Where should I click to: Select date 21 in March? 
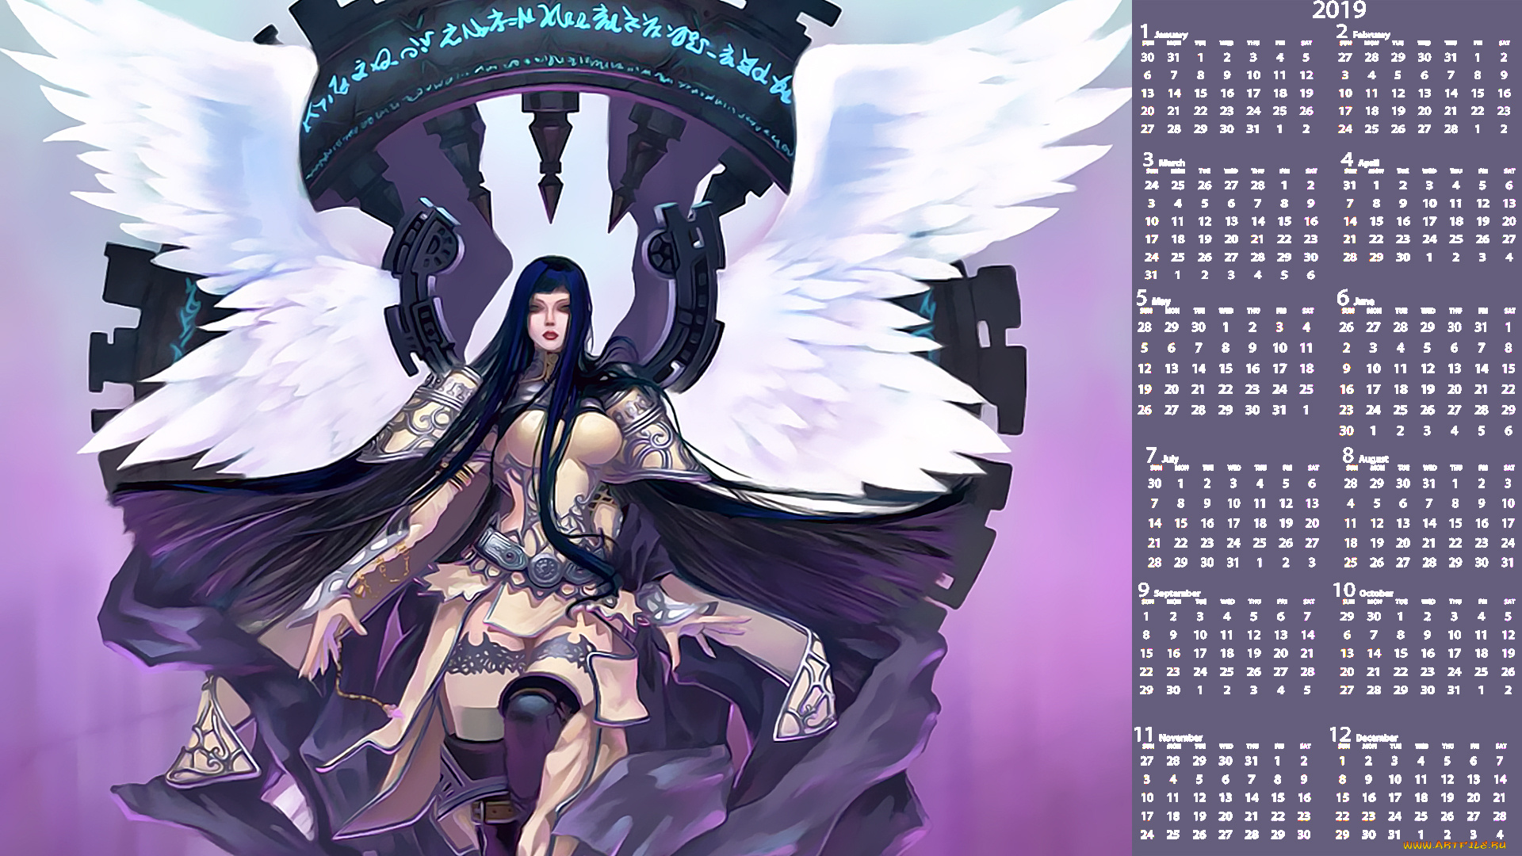pos(1257,239)
